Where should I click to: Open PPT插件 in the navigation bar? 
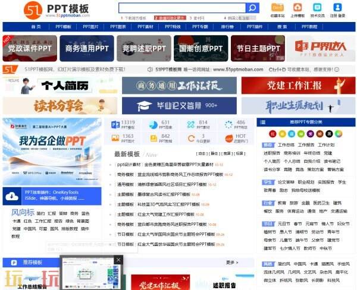click(255, 27)
